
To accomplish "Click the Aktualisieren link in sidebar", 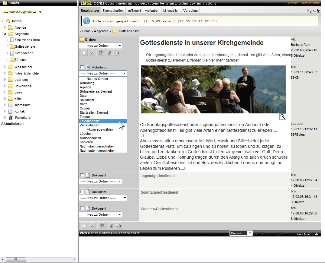I will 12,124.
